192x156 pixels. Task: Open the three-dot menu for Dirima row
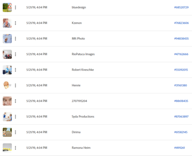coord(15,132)
